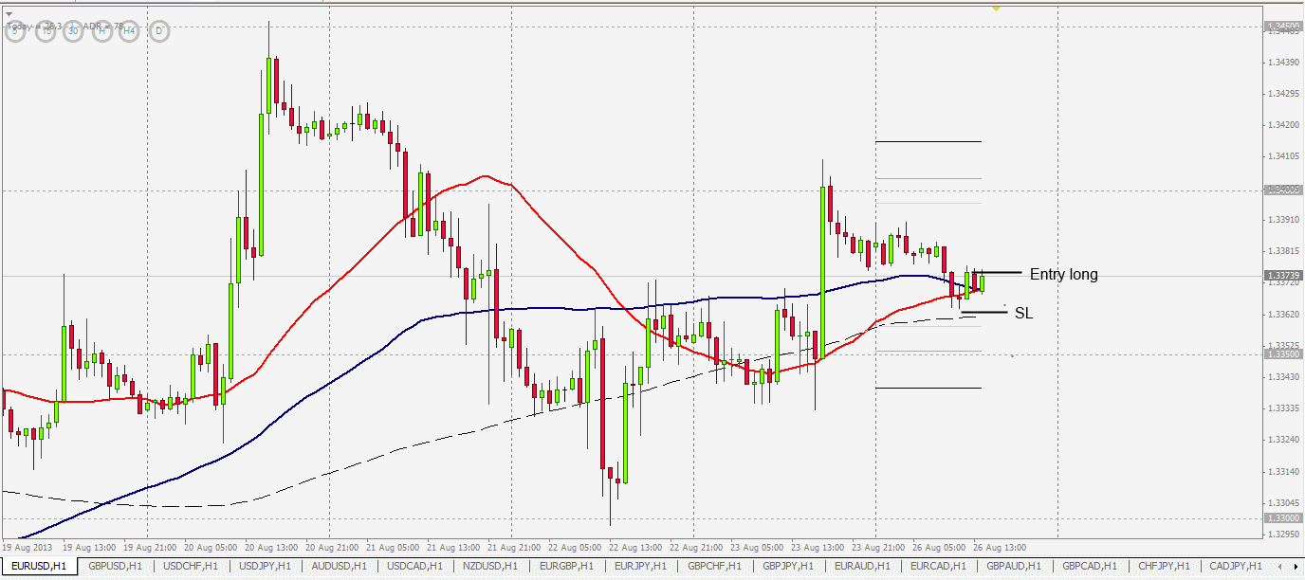This screenshot has width=1305, height=580.
Task: Click the yellow chart shift marker at top
Action: pyautogui.click(x=996, y=9)
